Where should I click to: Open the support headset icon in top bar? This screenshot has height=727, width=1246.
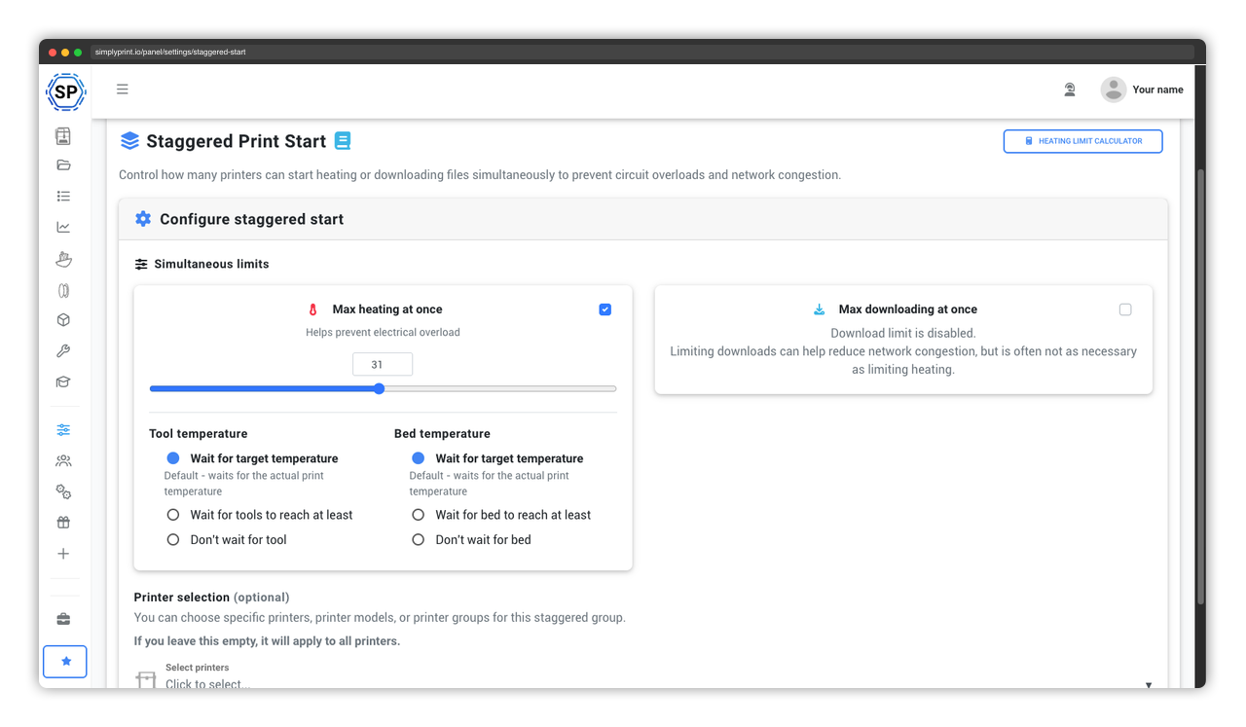pyautogui.click(x=1070, y=90)
